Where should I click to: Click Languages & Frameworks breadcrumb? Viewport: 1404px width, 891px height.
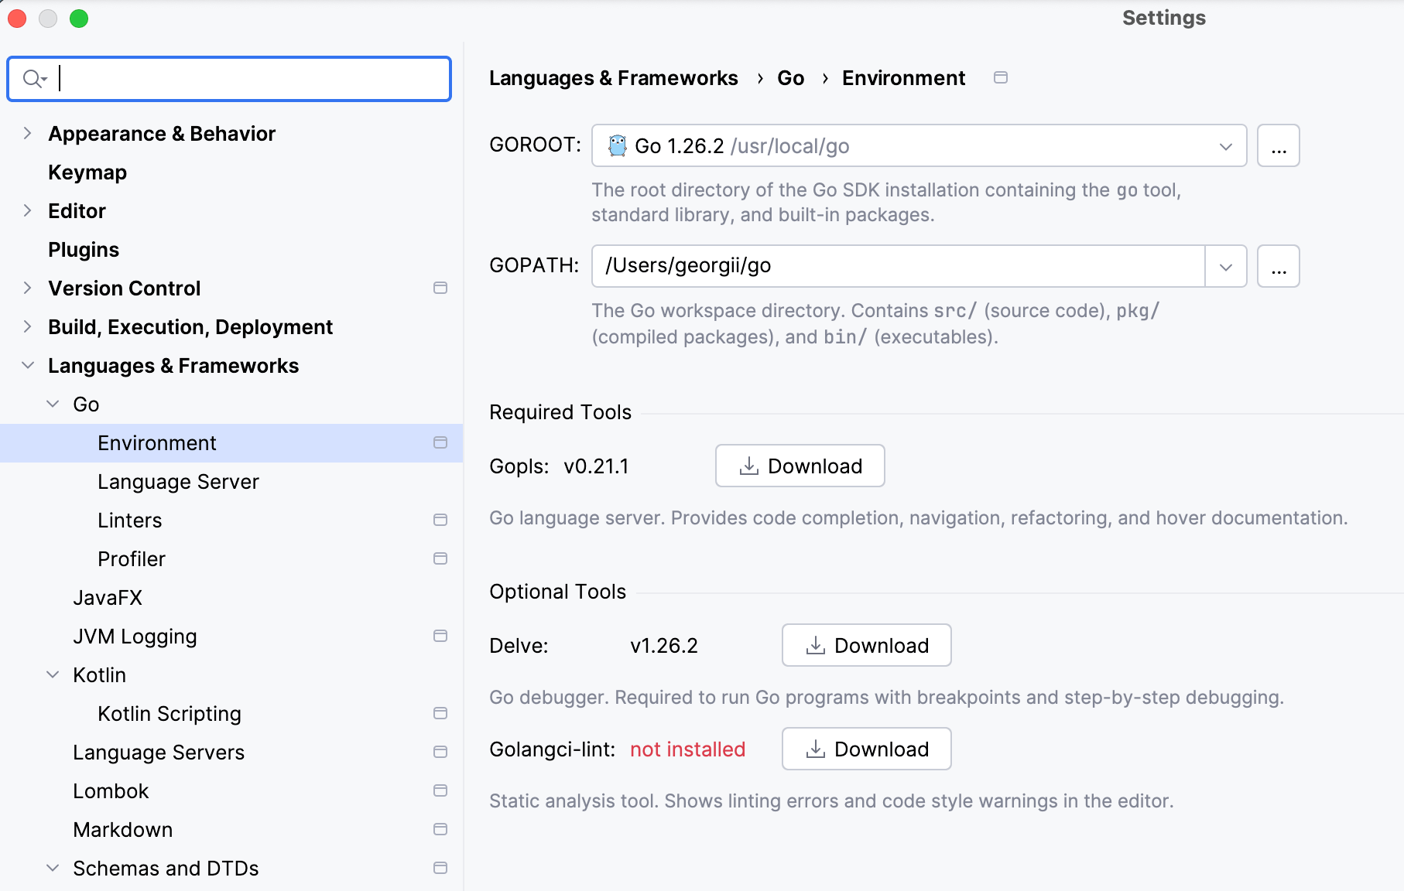(613, 78)
